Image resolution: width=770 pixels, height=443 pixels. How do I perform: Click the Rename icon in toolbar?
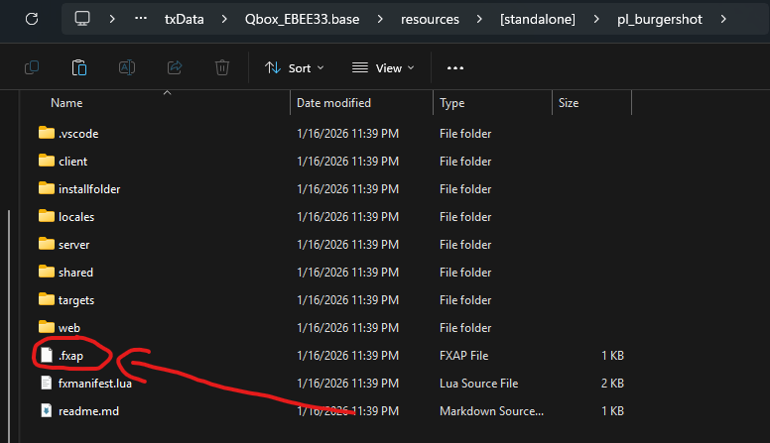click(127, 67)
